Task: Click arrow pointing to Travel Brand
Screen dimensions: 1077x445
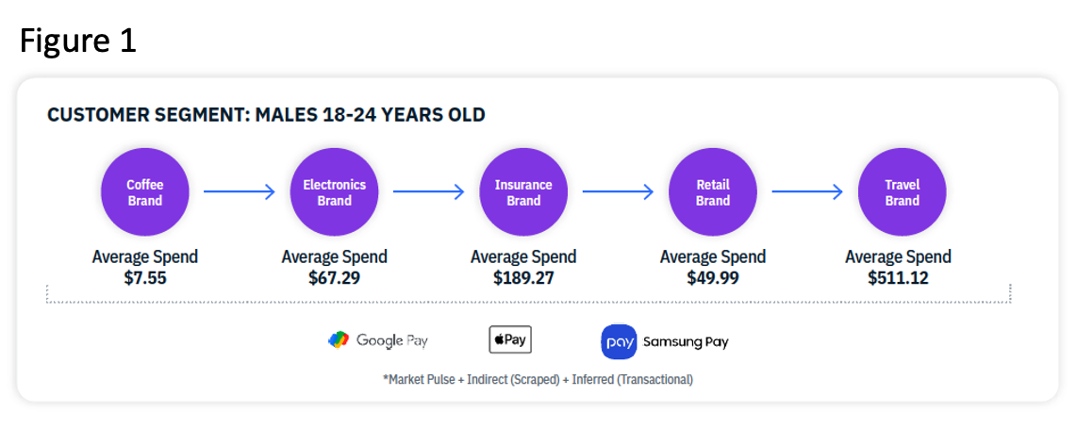Action: pos(807,192)
